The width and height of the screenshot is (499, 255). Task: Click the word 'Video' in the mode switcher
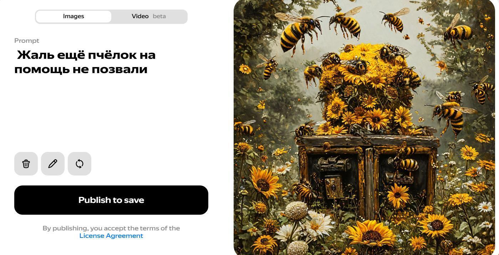click(x=140, y=16)
